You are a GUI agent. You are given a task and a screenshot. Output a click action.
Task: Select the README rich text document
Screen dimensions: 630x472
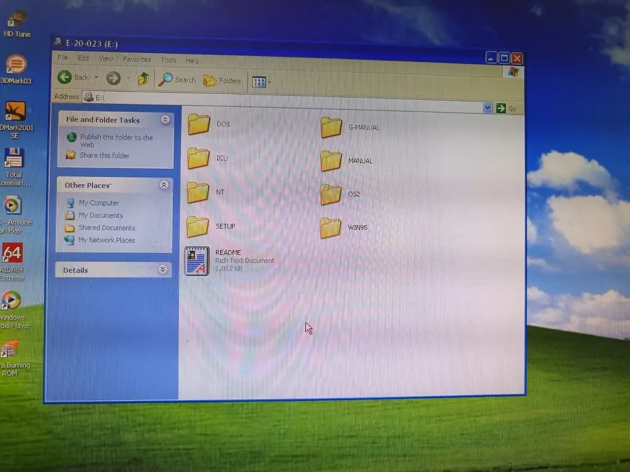click(x=230, y=261)
